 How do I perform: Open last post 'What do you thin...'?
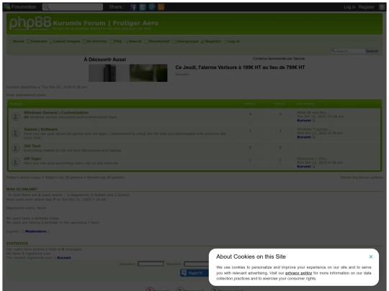click(313, 112)
